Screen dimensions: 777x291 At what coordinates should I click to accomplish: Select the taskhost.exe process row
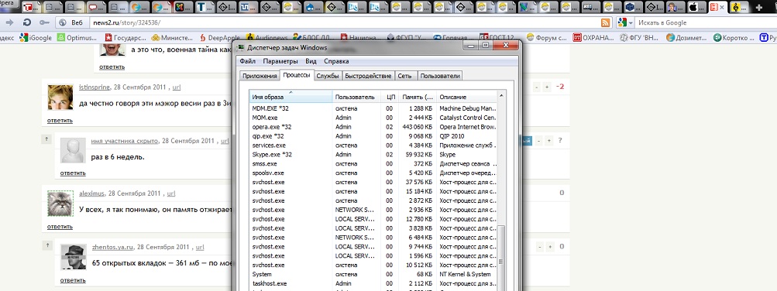(x=373, y=283)
